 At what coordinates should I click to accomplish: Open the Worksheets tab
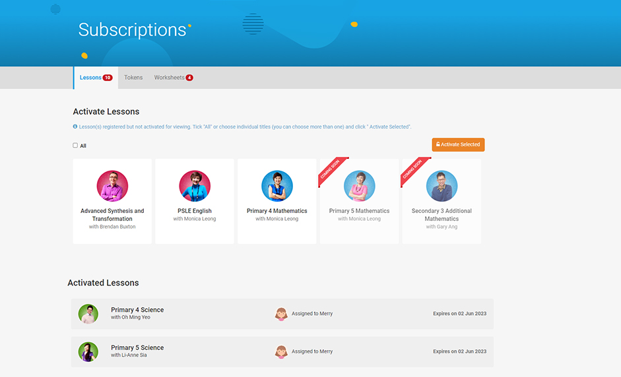pos(174,78)
